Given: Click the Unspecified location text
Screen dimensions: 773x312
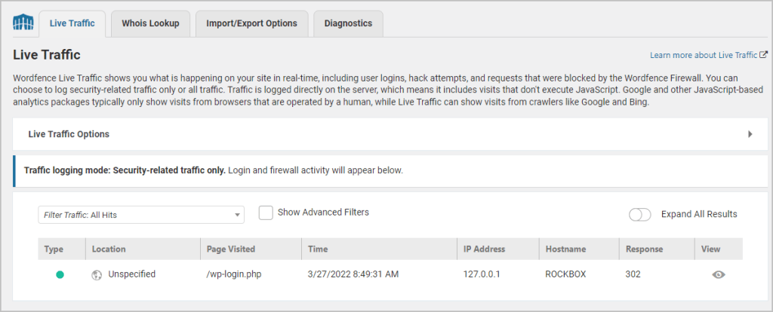Looking at the screenshot, I should pos(131,274).
